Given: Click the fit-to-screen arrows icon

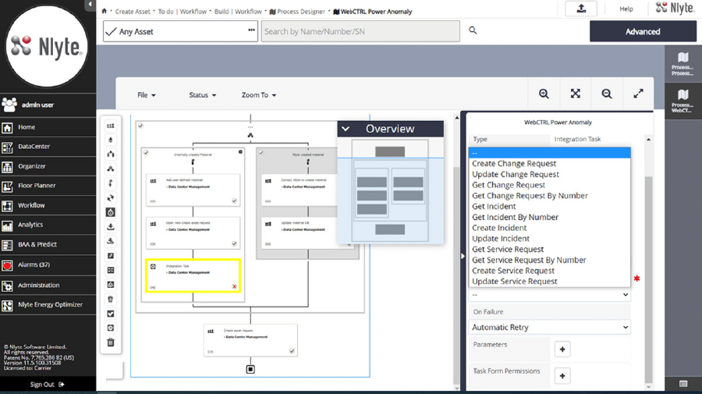Looking at the screenshot, I should pyautogui.click(x=575, y=94).
